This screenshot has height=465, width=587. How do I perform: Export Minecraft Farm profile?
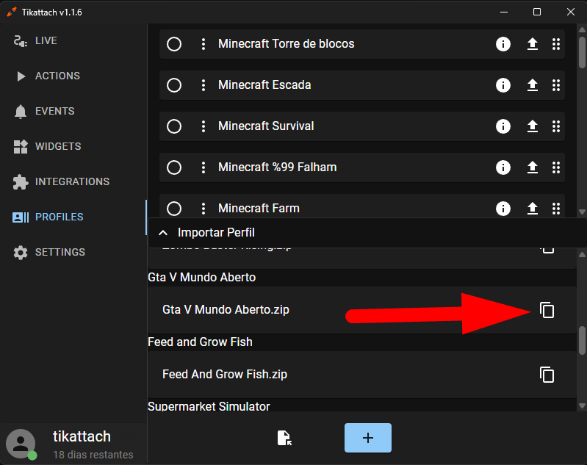coord(533,209)
